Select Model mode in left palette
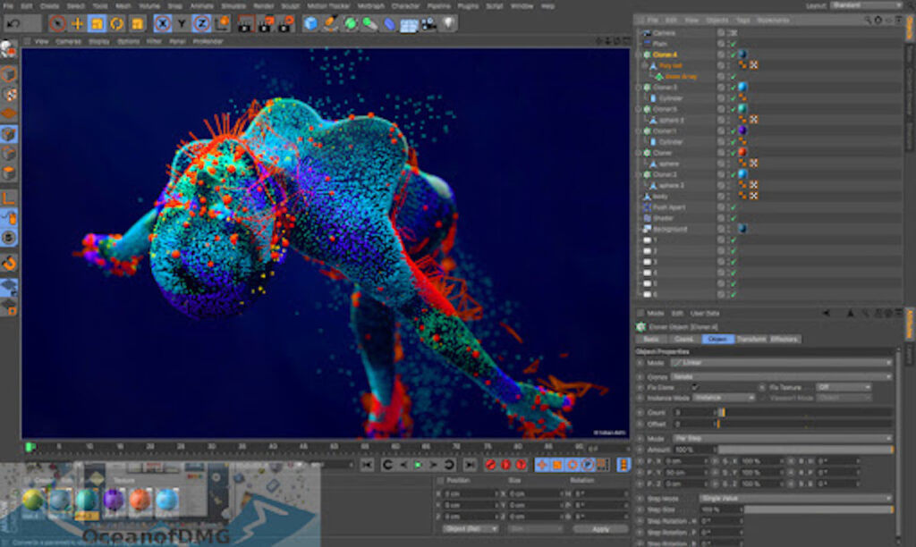916x547 pixels. pos(8,74)
